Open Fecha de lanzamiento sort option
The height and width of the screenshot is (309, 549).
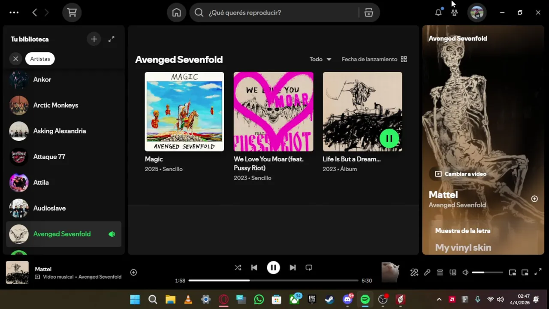[x=369, y=59]
